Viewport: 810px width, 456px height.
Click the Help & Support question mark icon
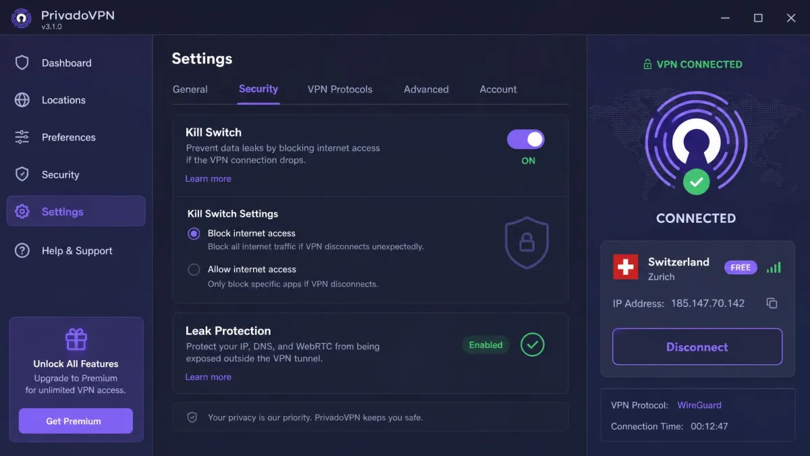point(22,251)
